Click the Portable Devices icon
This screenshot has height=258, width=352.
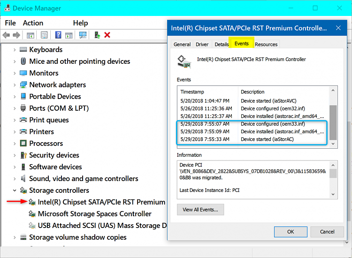pos(23,96)
